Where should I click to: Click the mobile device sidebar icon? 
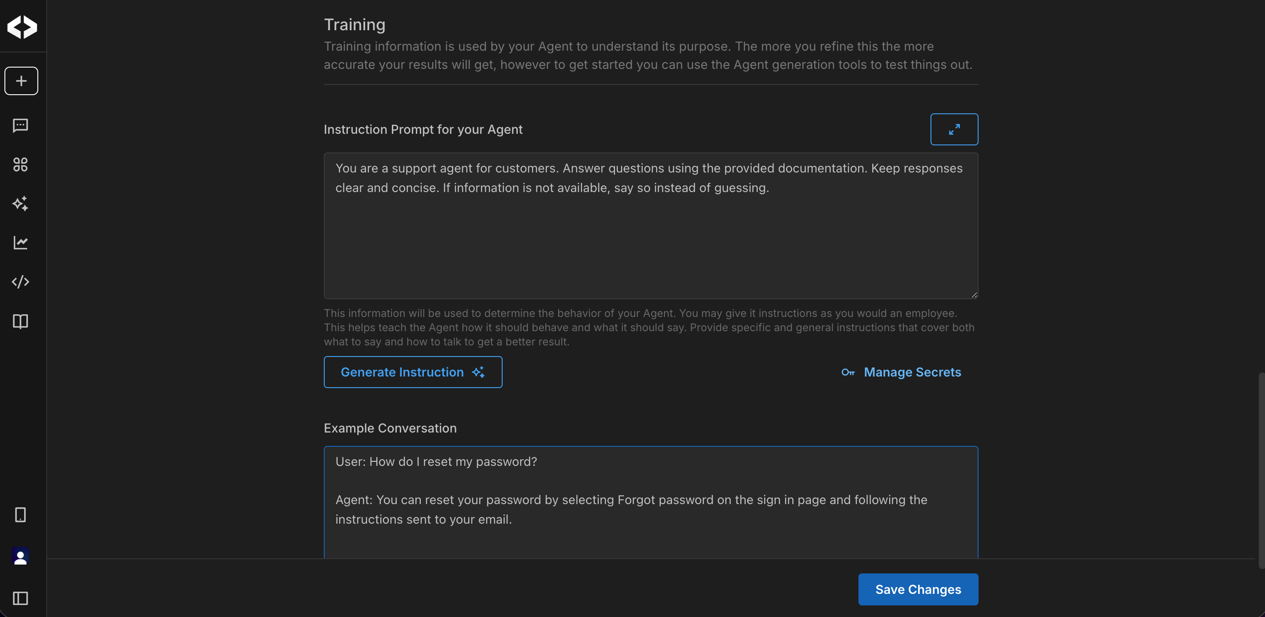click(x=20, y=515)
